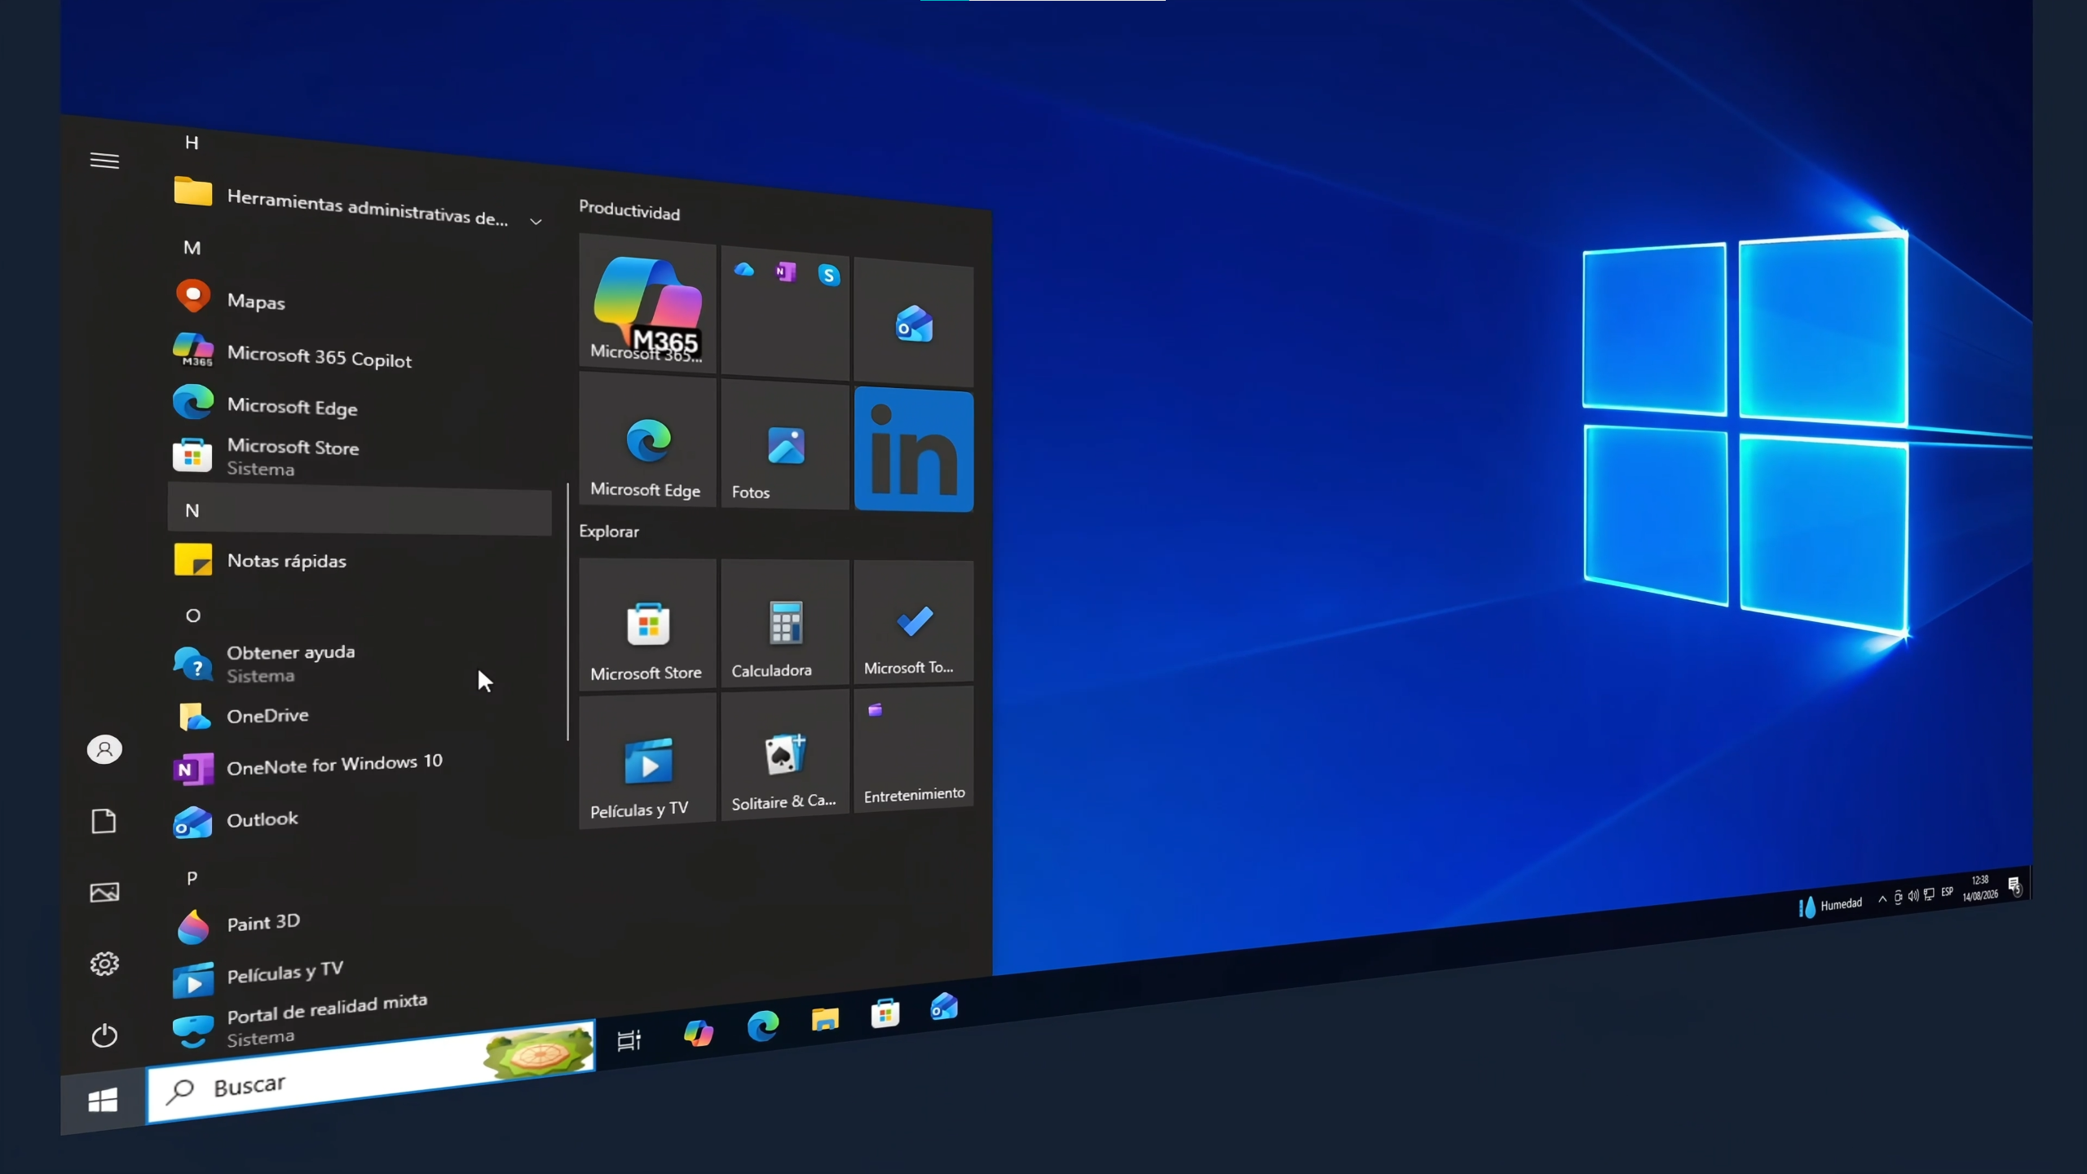Open Task View from the taskbar
Viewport: 2087px width, 1174px height.
(629, 1040)
